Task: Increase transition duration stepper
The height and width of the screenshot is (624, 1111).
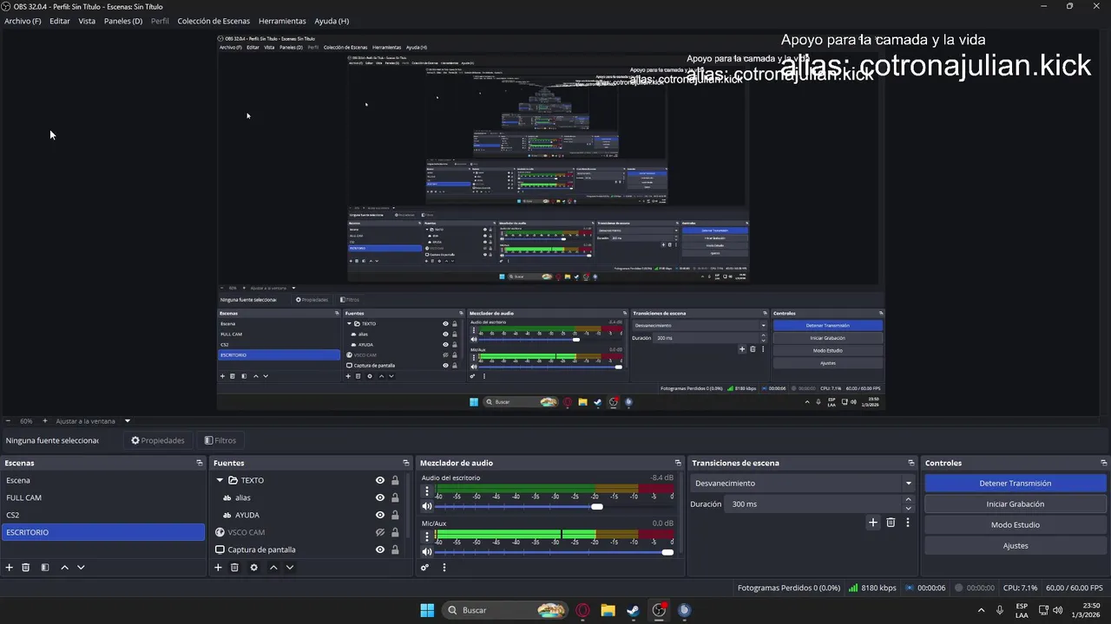Action: pos(909,499)
